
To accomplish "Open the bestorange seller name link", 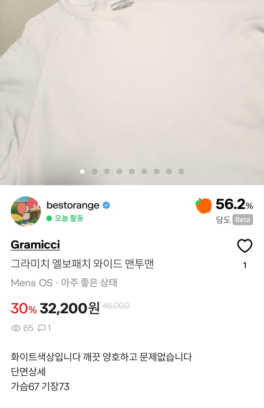I will [x=73, y=205].
